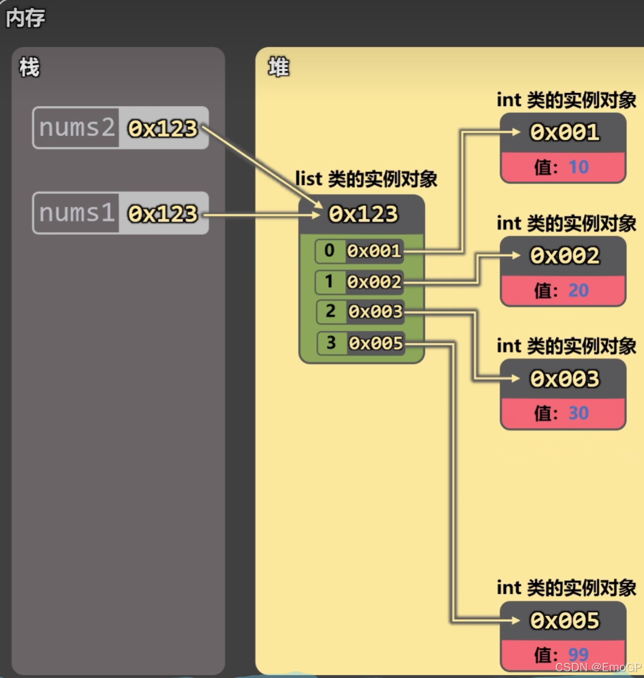Click the int object header 0x003
Image resolution: width=644 pixels, height=678 pixels.
pos(564,379)
